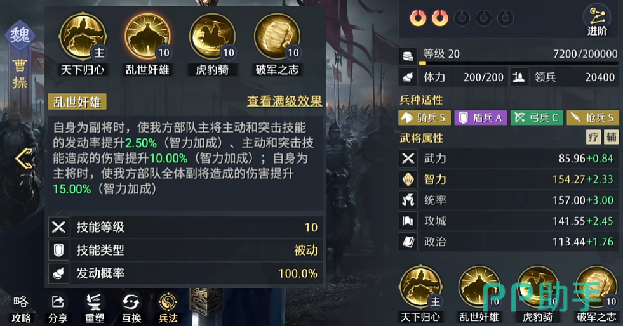Click the 查看满级效果 link
The height and width of the screenshot is (326, 623).
[284, 101]
